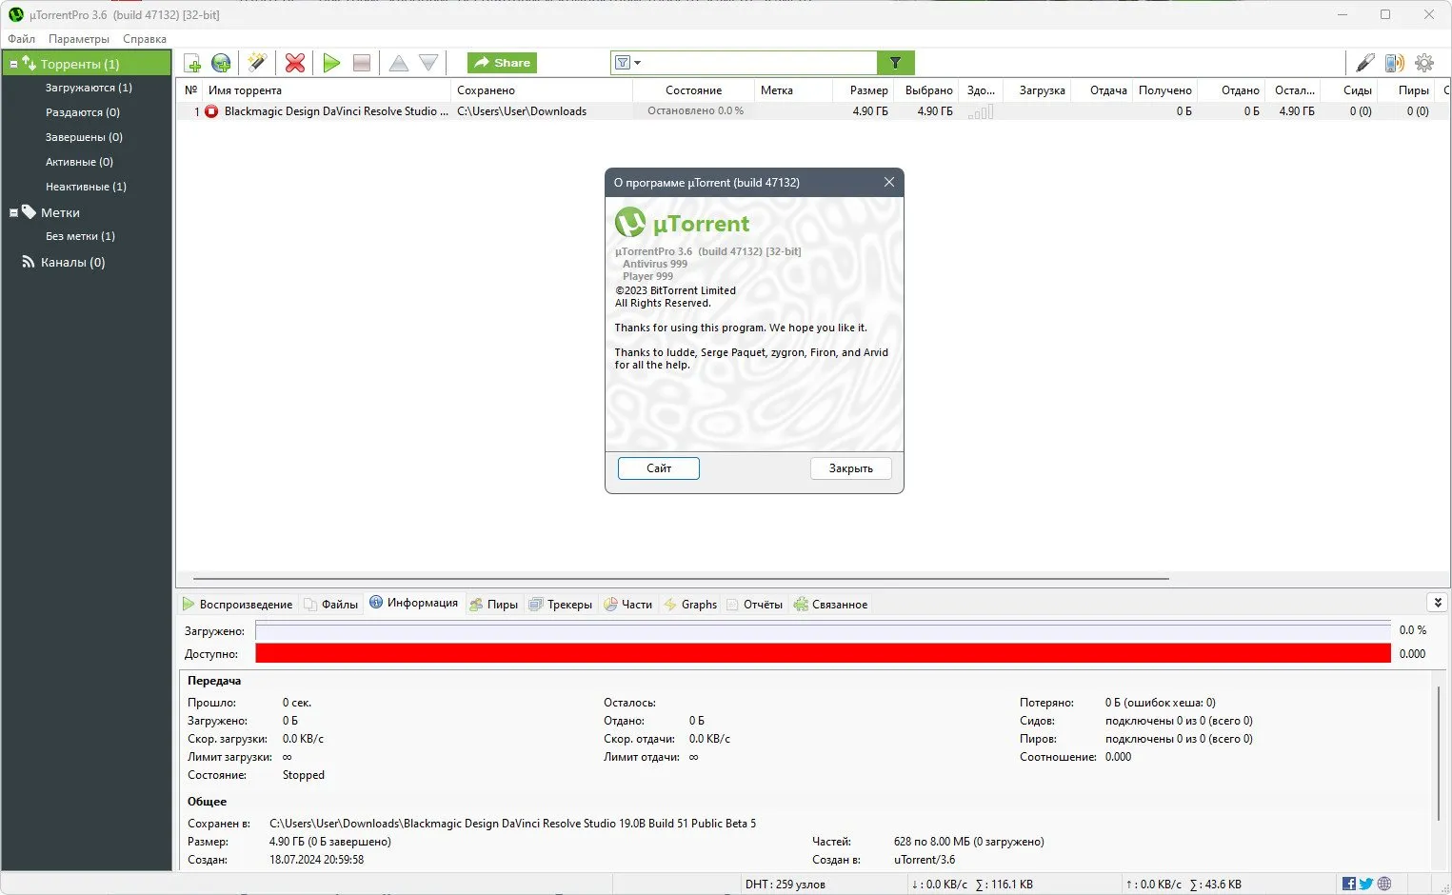Collapse the Метки sidebar group
Image resolution: width=1452 pixels, height=895 pixels.
click(13, 213)
